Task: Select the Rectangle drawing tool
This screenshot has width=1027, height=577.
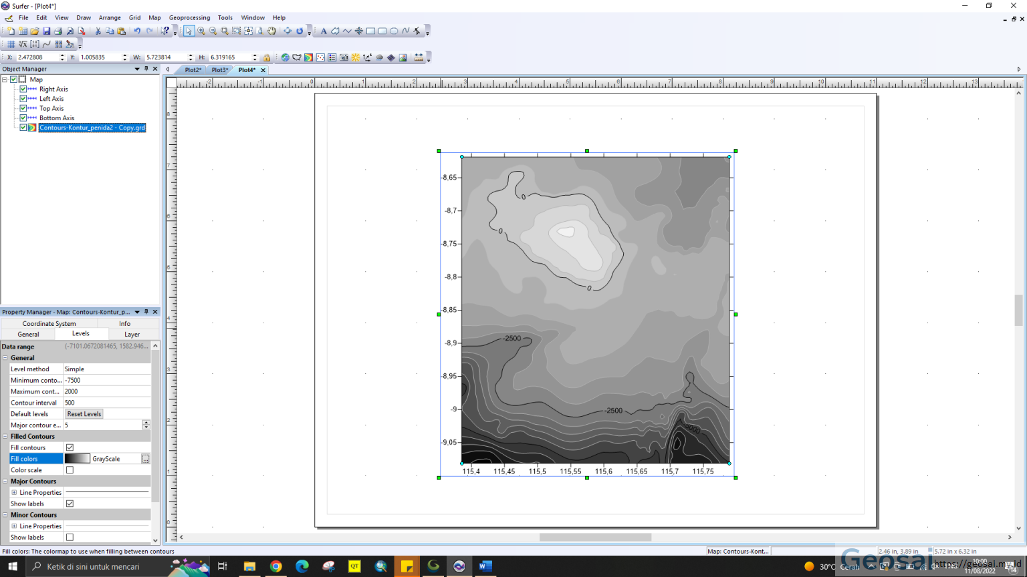Action: [369, 31]
